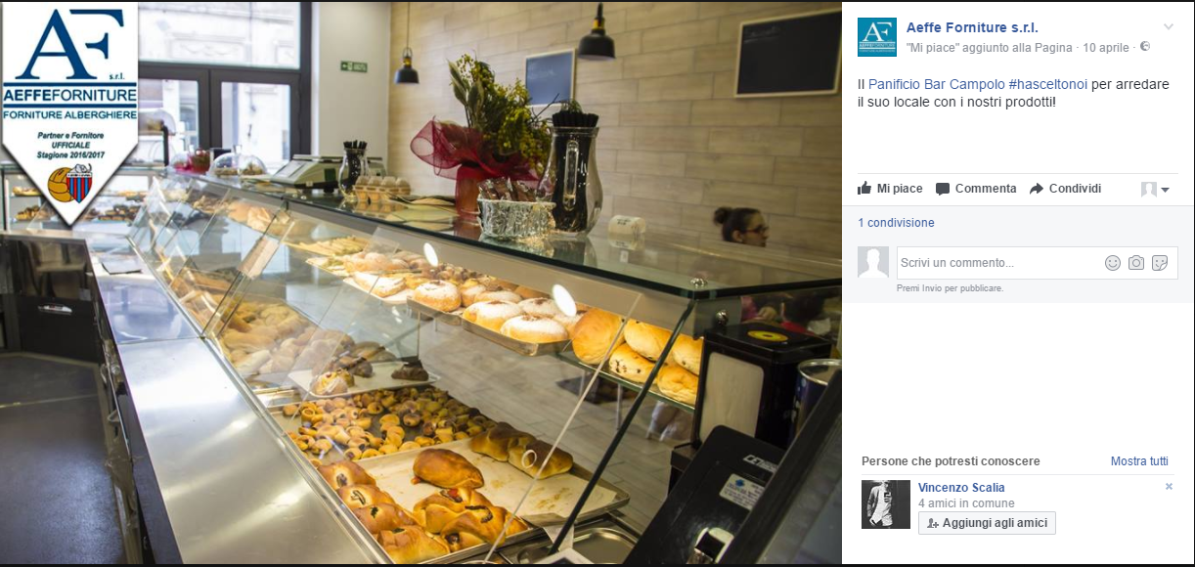
Task: Click the Aeffe Forniture page avatar logo
Action: click(877, 37)
